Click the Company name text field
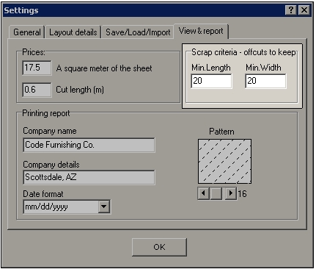Image resolution: width=316 pixels, height=269 pixels. pos(89,145)
